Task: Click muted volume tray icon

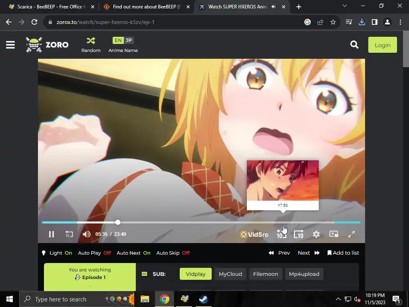Action: point(357,299)
